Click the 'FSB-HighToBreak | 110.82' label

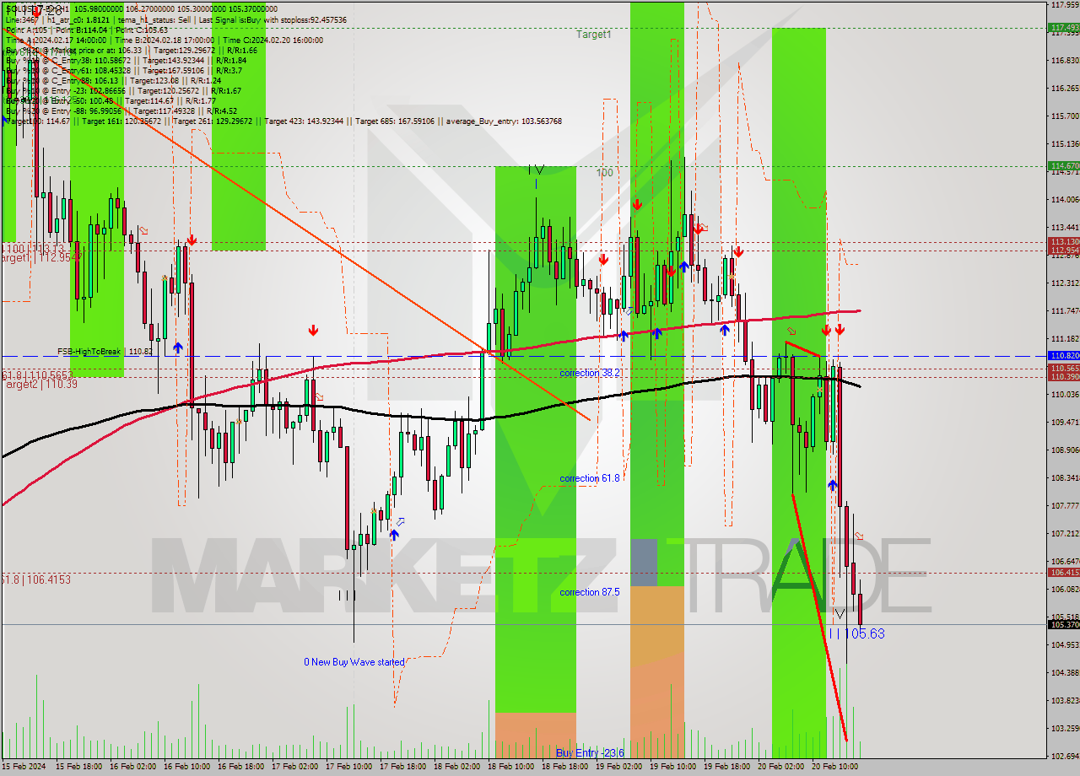(105, 351)
